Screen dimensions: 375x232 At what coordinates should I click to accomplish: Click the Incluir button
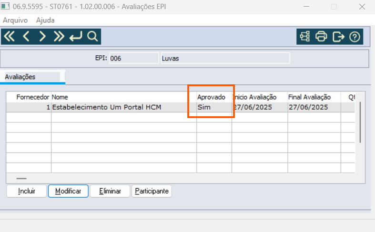pos(27,191)
